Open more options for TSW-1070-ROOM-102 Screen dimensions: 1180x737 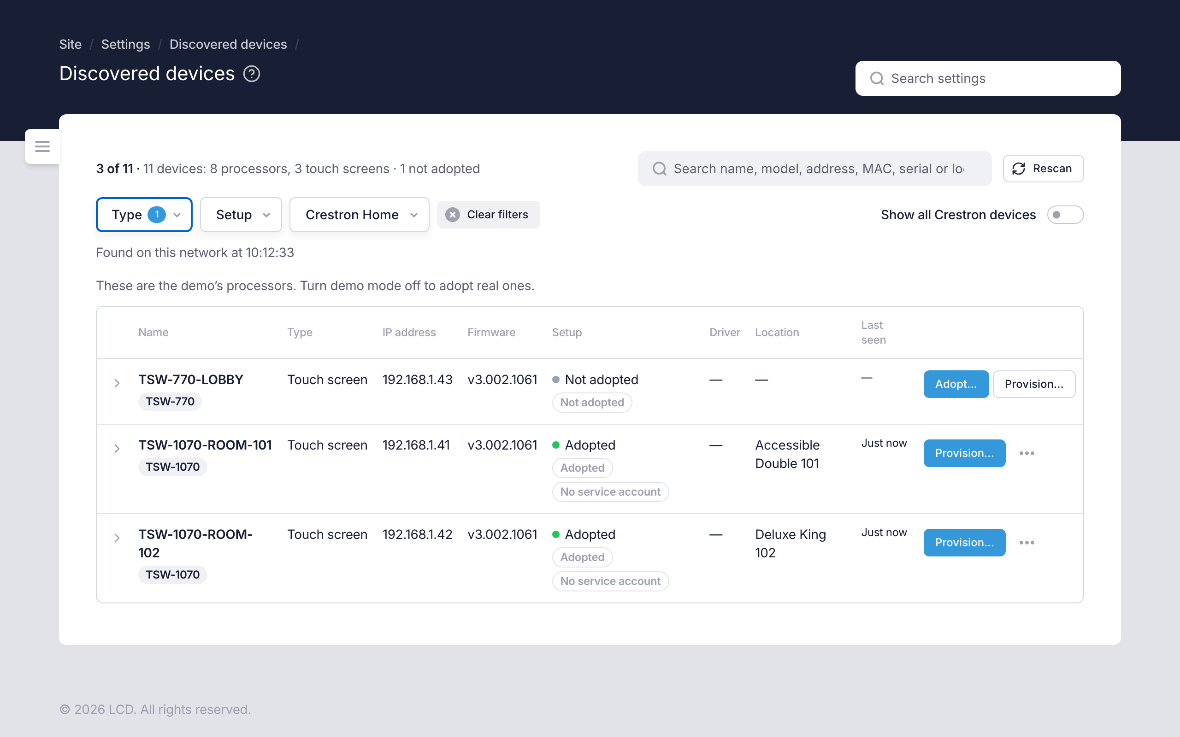(x=1027, y=543)
